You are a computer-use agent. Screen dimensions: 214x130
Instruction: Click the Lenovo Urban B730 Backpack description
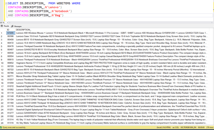(x=112, y=113)
